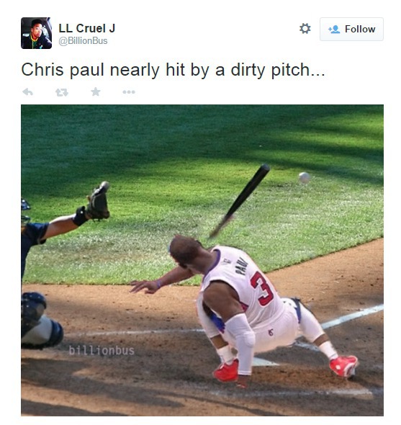Open the three-dots more options menu
Screen dimensions: 401x425
coord(129,92)
